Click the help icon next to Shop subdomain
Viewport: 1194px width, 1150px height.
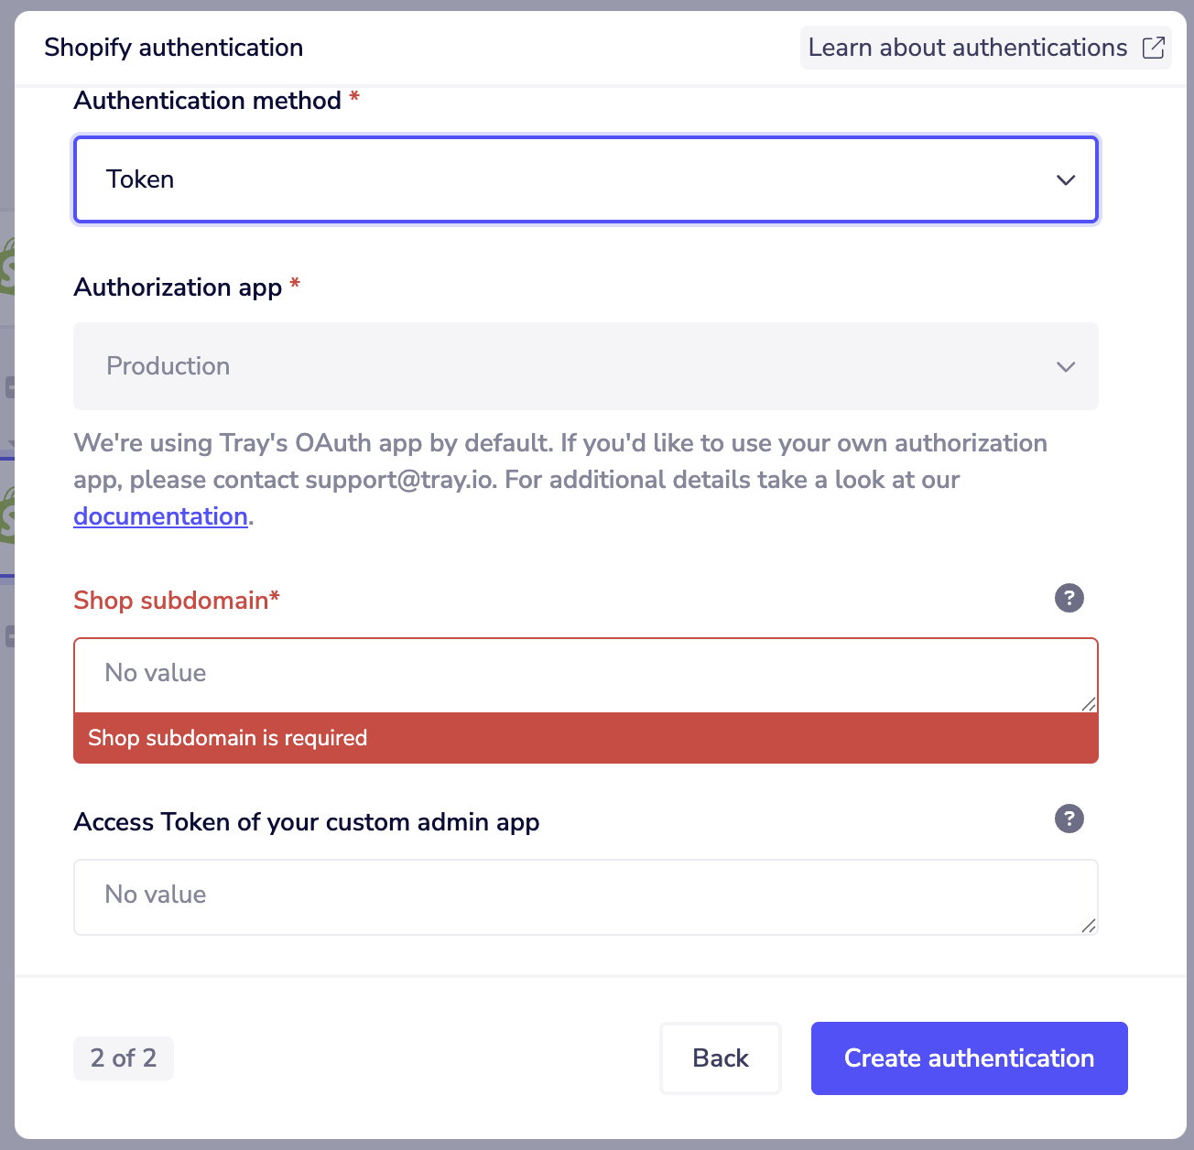(1069, 598)
